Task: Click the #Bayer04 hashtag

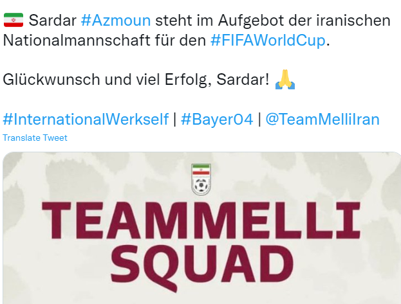Action: [217, 119]
